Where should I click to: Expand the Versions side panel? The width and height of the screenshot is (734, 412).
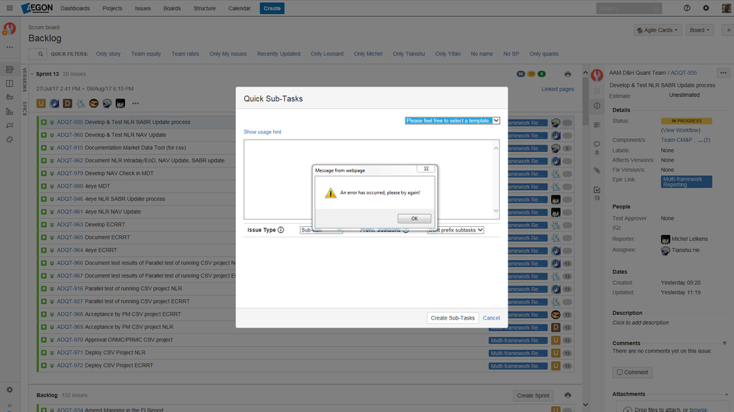[24, 80]
